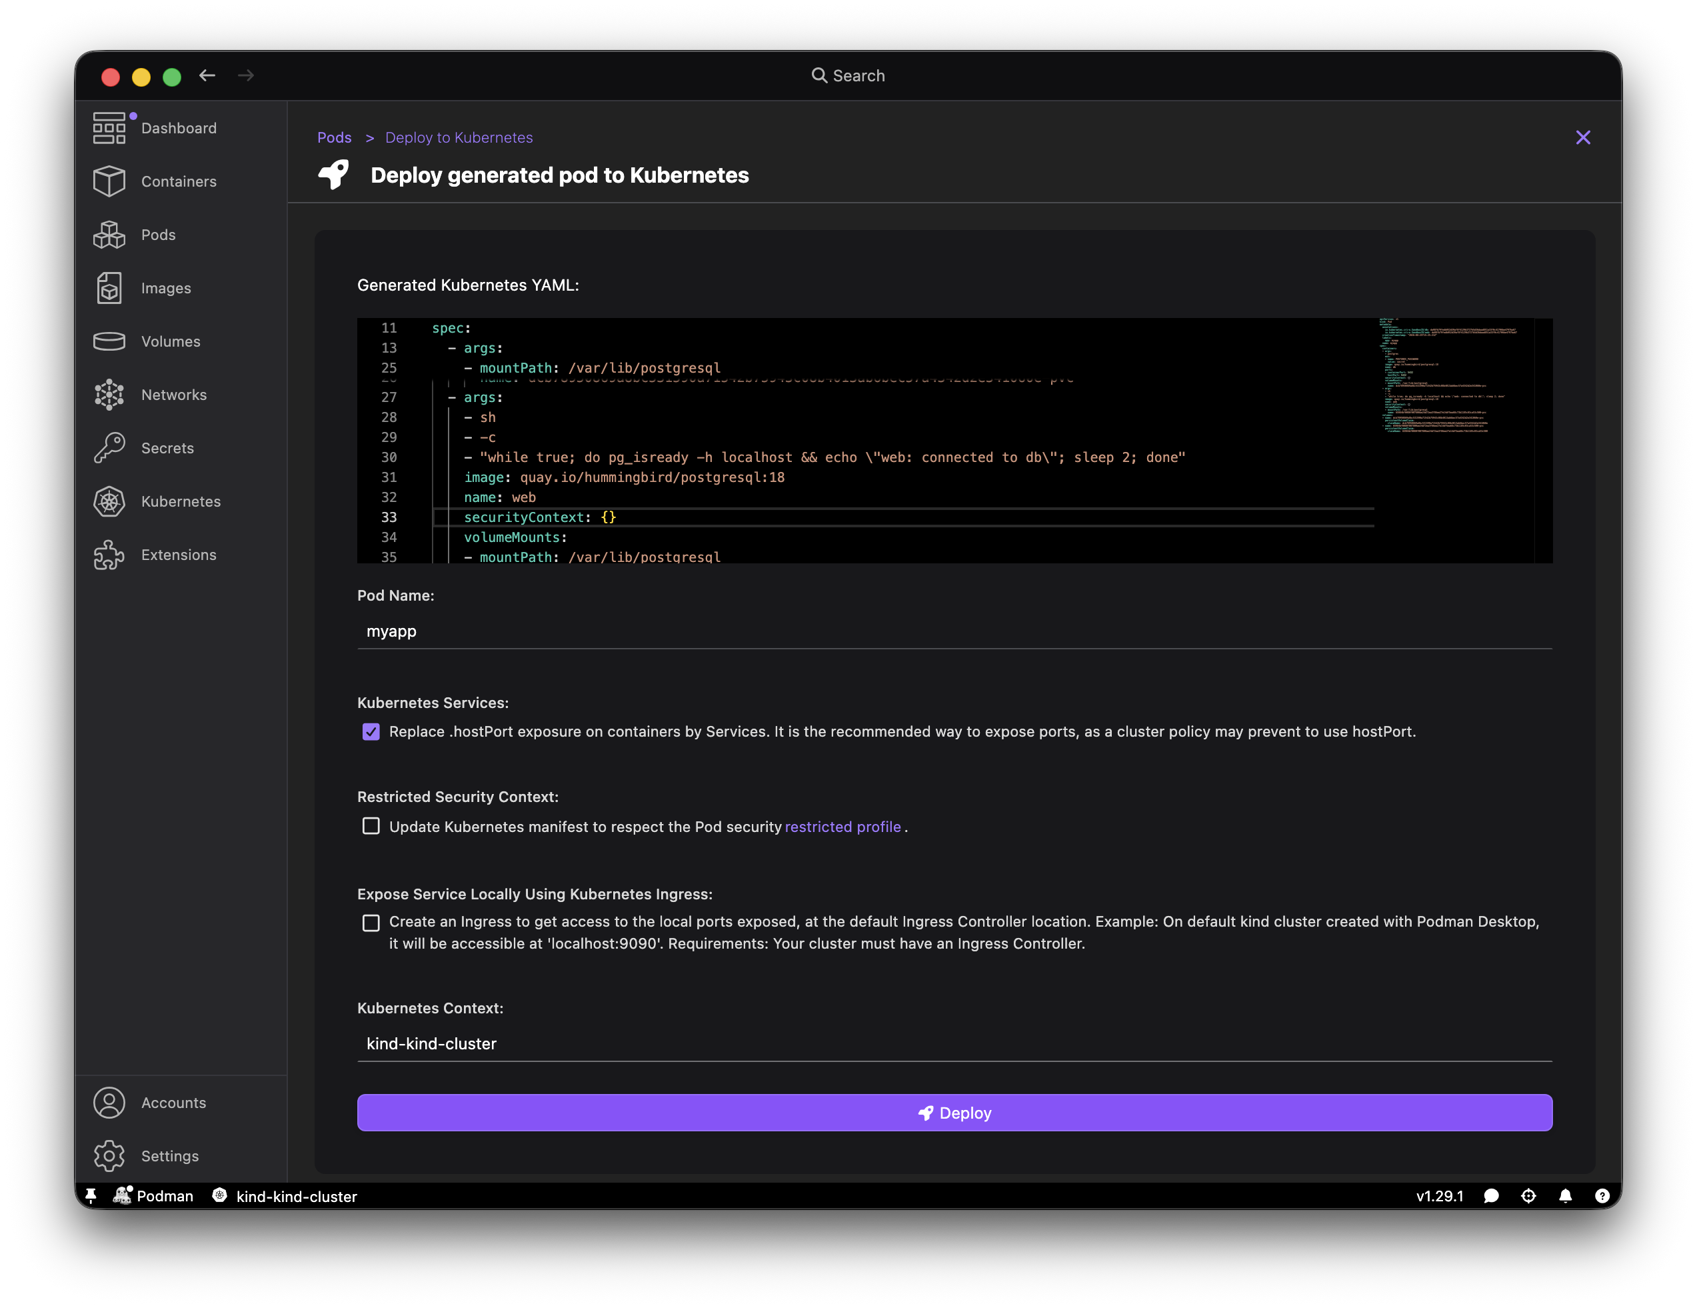Open the Accounts person icon

(x=109, y=1103)
